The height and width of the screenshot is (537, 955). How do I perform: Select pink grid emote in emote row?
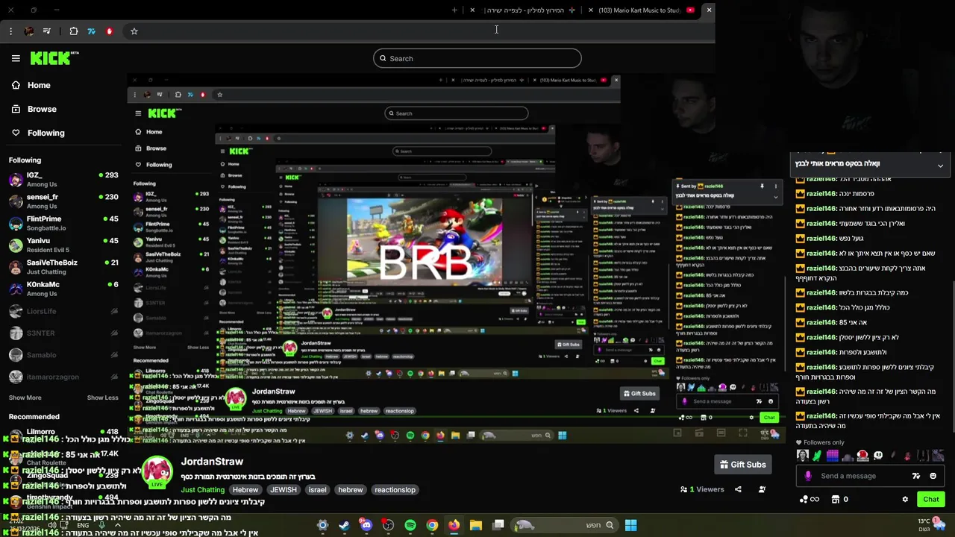click(x=833, y=455)
